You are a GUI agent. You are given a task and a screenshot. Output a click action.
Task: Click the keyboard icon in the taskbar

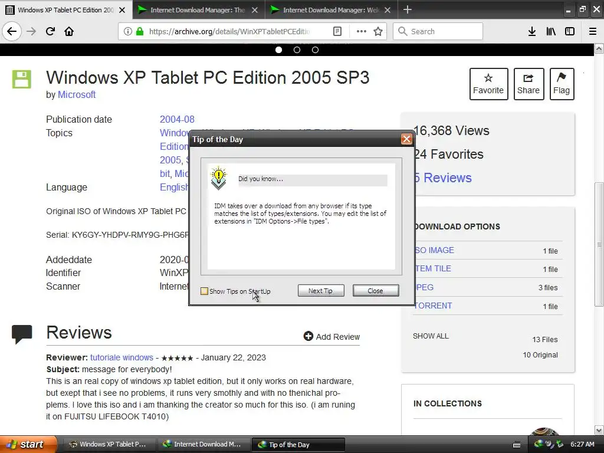coord(517,445)
